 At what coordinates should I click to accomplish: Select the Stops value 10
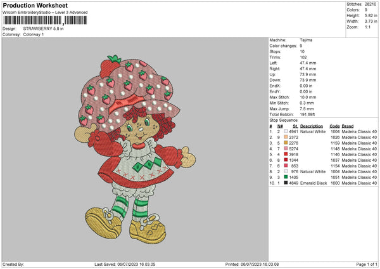coord(302,51)
